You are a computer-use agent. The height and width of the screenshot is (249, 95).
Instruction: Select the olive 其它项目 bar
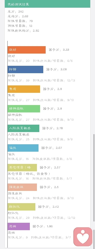[x=22, y=168]
